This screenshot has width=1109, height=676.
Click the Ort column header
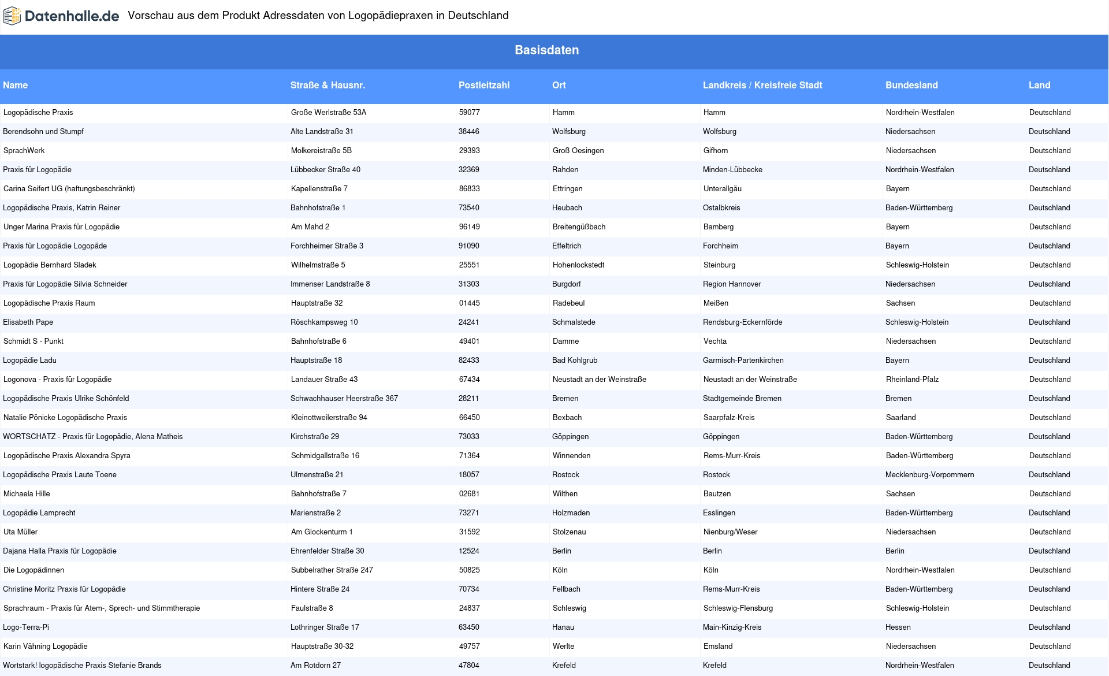[559, 86]
